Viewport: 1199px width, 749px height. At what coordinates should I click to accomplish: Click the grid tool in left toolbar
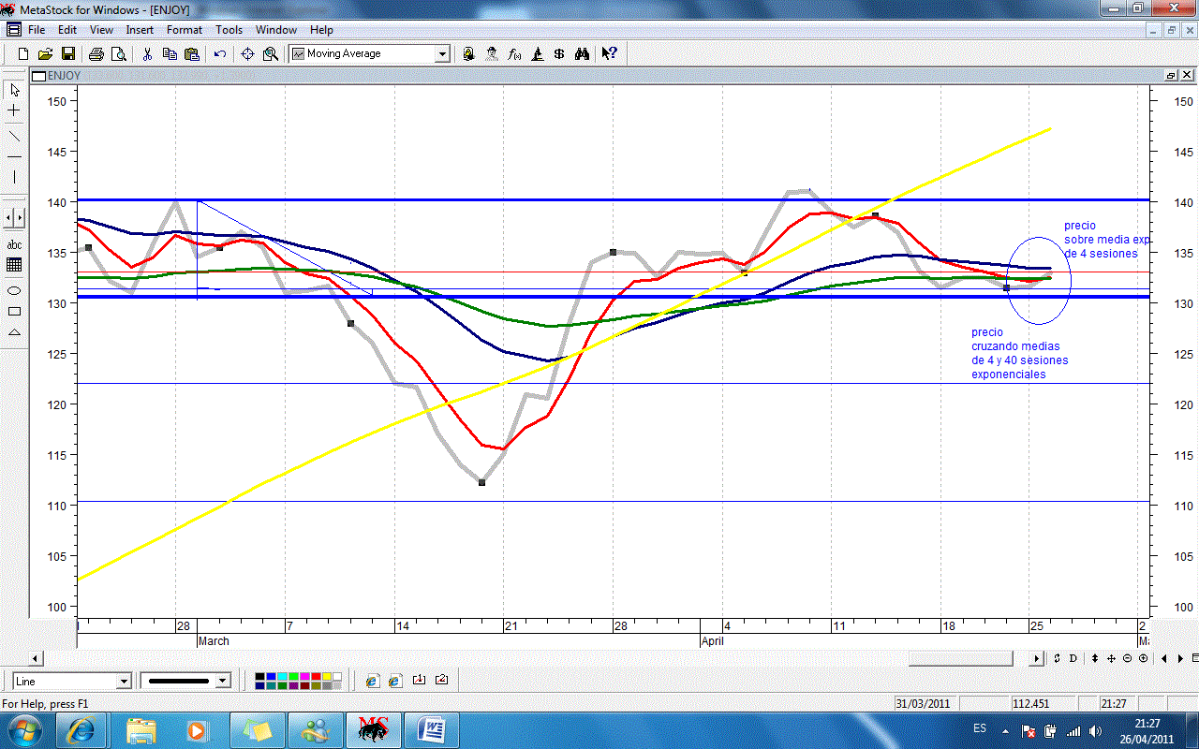14,265
